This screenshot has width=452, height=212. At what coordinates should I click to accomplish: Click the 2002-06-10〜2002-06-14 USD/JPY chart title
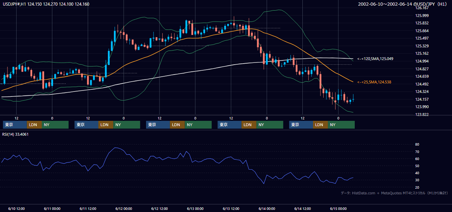point(402,4)
